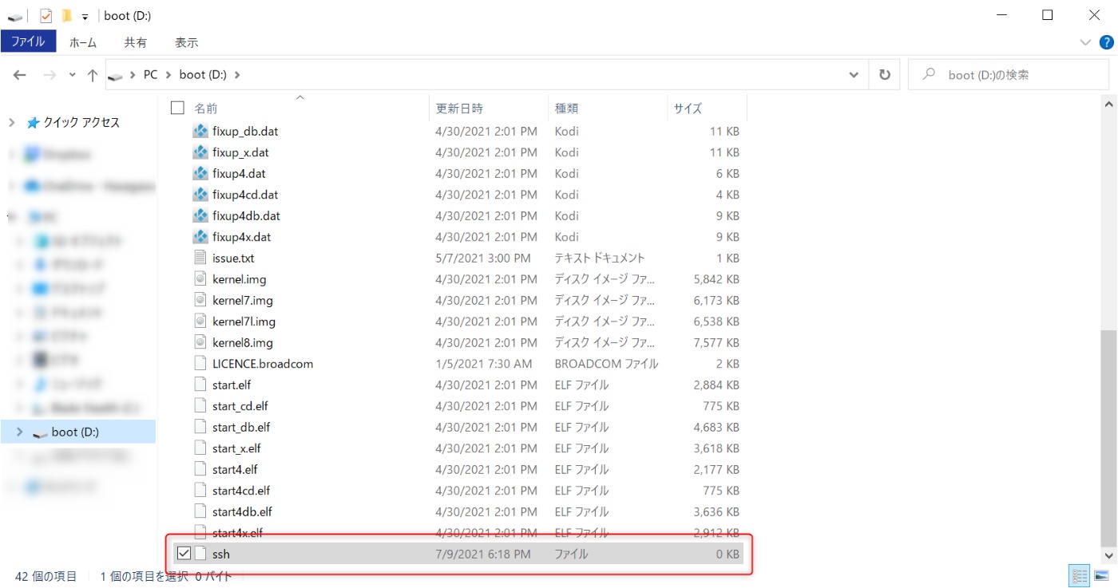Image resolution: width=1118 pixels, height=588 pixels.
Task: Go up one folder level arrow
Action: [93, 74]
